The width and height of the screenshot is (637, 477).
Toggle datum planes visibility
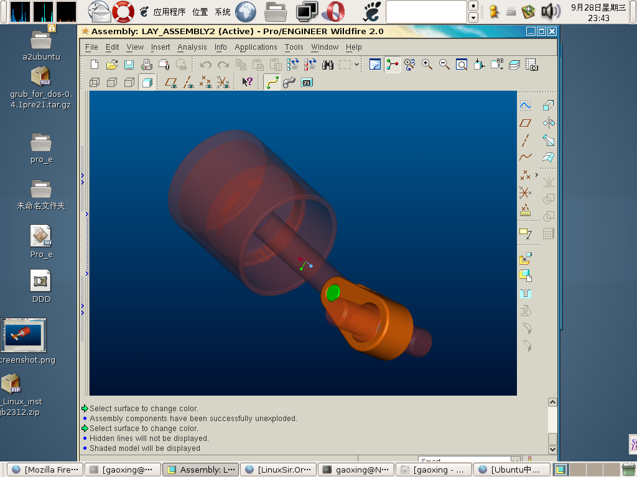click(171, 83)
